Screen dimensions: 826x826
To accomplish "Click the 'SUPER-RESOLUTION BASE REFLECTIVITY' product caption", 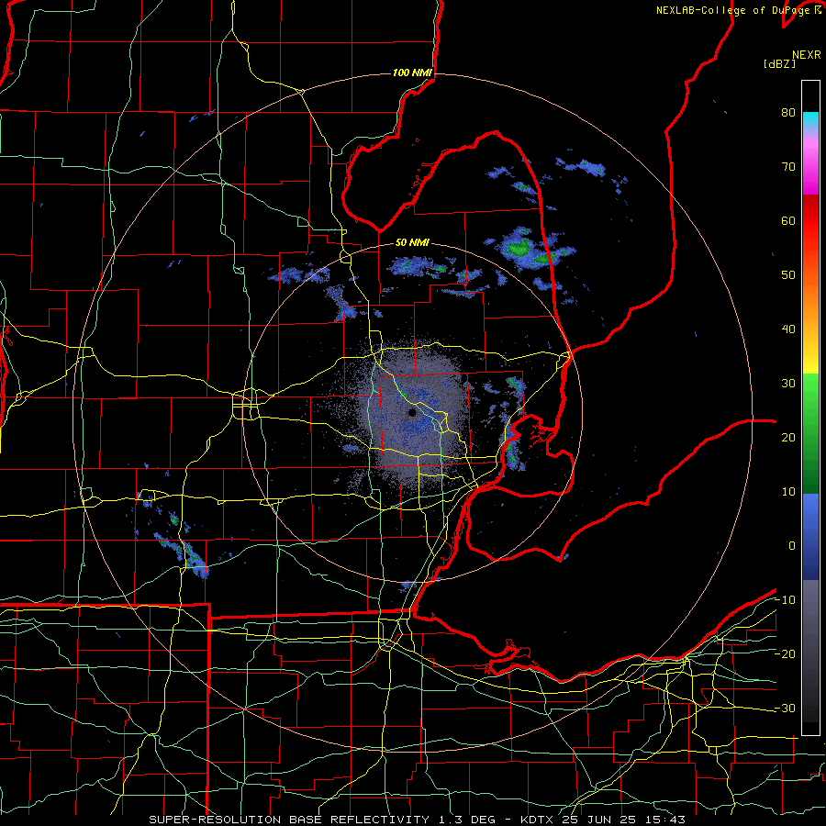I will pyautogui.click(x=289, y=820).
